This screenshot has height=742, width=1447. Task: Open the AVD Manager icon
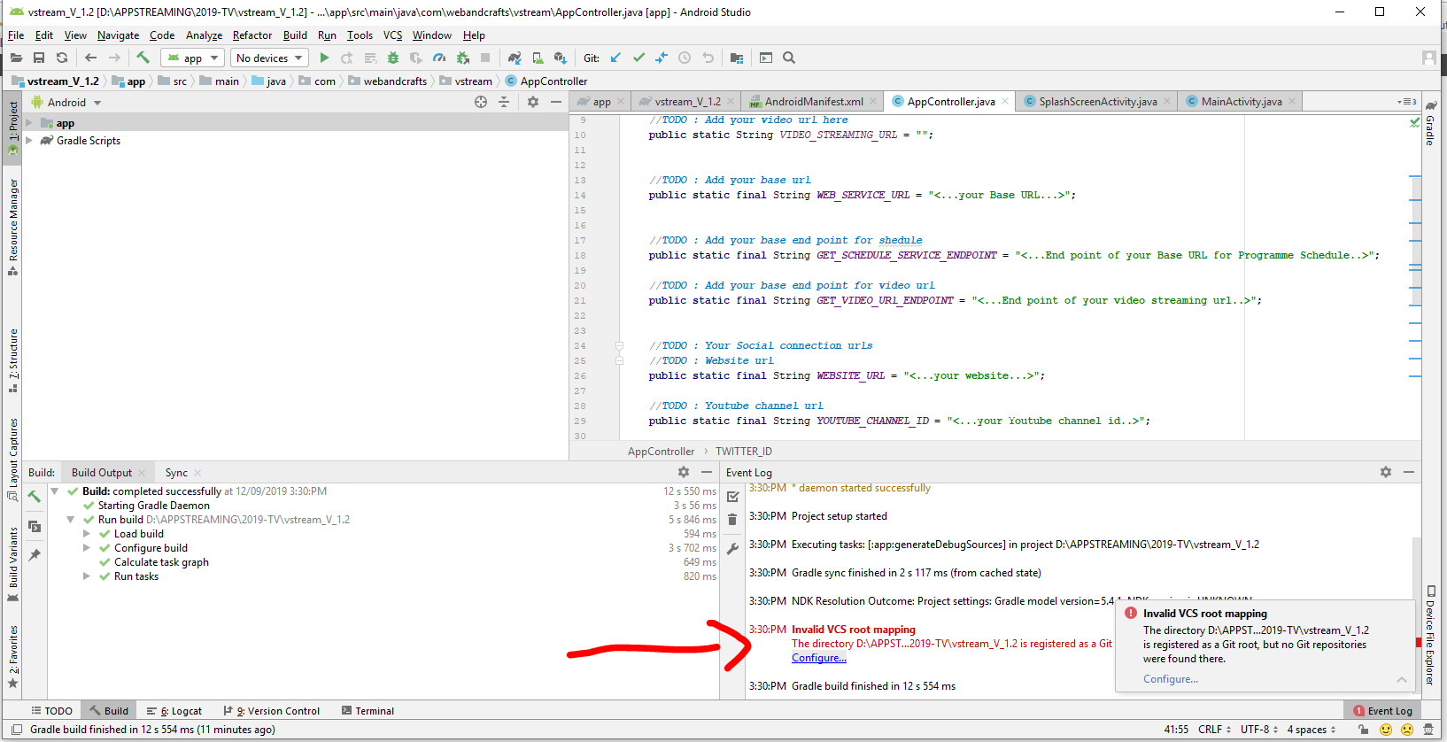click(x=538, y=58)
